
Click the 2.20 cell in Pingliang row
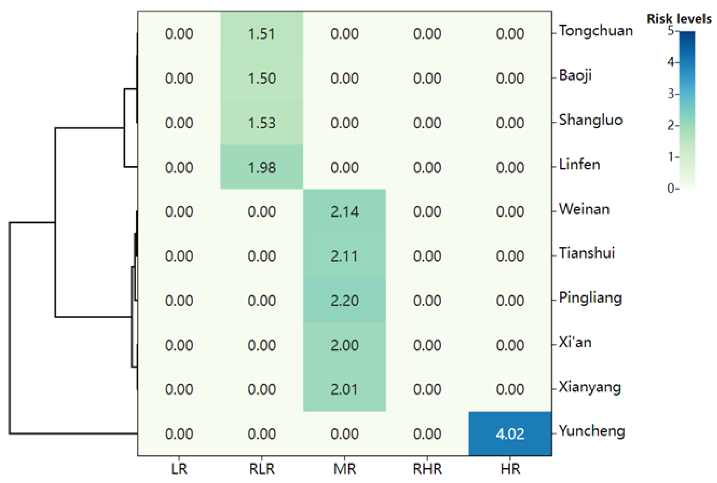[x=345, y=300]
